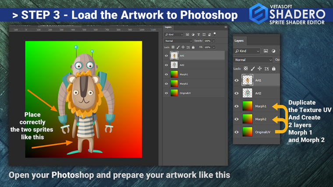Click OriginalUV gradient thumbnail in enlarged panel
Screen dimensions: 333x187
(248, 132)
